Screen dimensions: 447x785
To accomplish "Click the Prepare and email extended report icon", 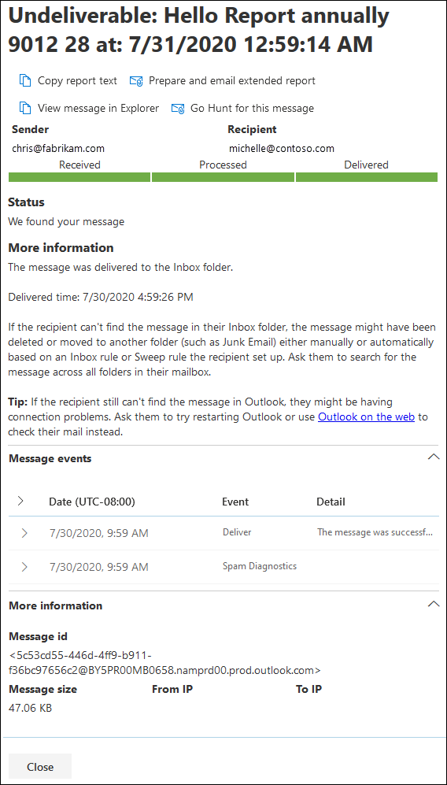I will tap(136, 81).
